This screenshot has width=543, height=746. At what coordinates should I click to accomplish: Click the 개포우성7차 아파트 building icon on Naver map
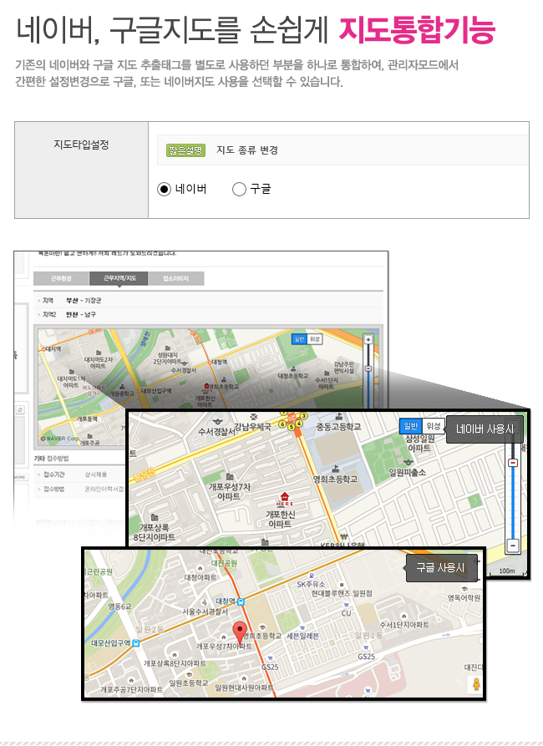click(x=230, y=477)
